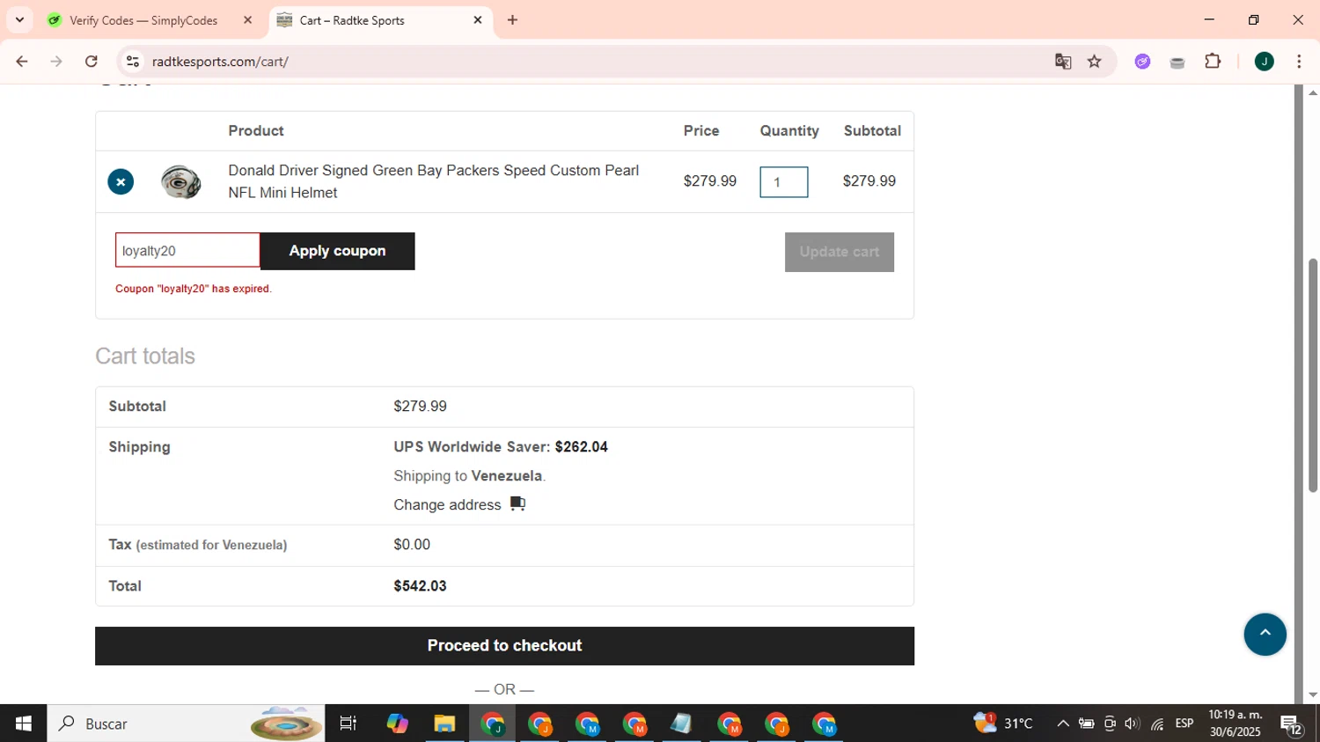Launch Copilot from the taskbar
Screen dimensions: 1320x742
tap(397, 724)
